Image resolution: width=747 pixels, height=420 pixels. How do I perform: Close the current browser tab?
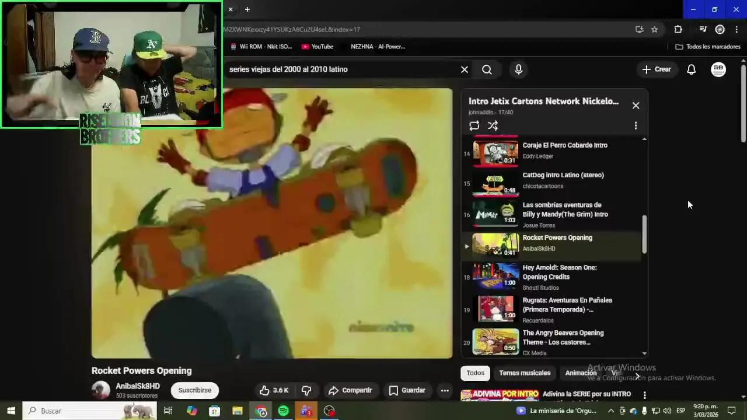[231, 9]
